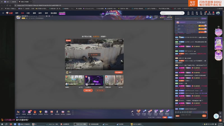224x126 pixels.
Task: Click the blue backpack button below gifts
Action: (170, 117)
